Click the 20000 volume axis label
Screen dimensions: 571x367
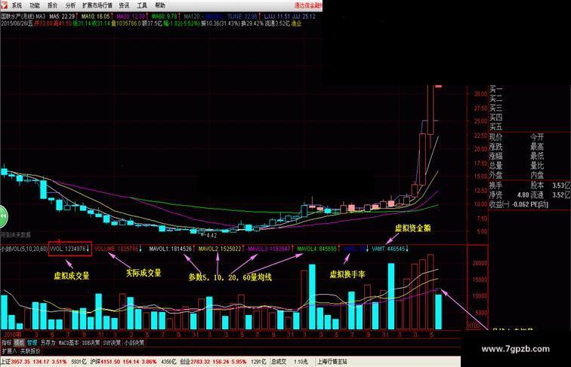point(480,264)
